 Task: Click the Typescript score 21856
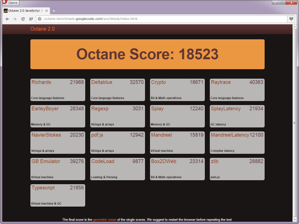77,188
